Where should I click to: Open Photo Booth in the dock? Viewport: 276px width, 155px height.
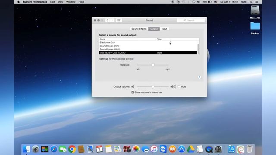click(127, 149)
